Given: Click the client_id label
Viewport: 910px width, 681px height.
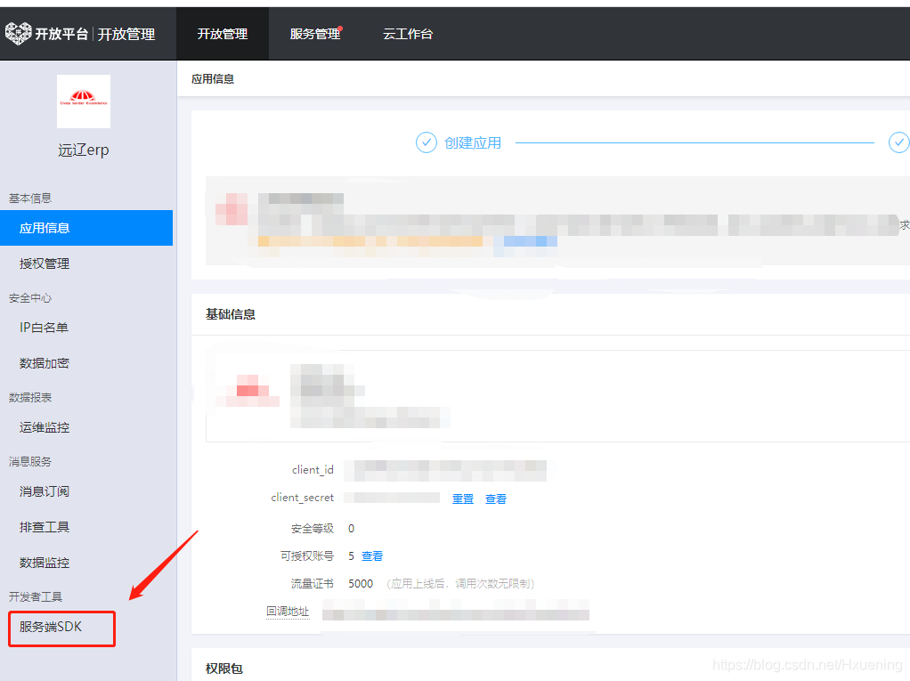Looking at the screenshot, I should [313, 470].
